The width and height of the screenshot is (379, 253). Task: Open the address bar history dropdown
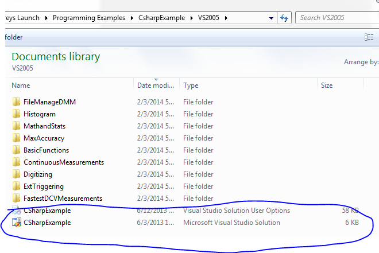271,18
